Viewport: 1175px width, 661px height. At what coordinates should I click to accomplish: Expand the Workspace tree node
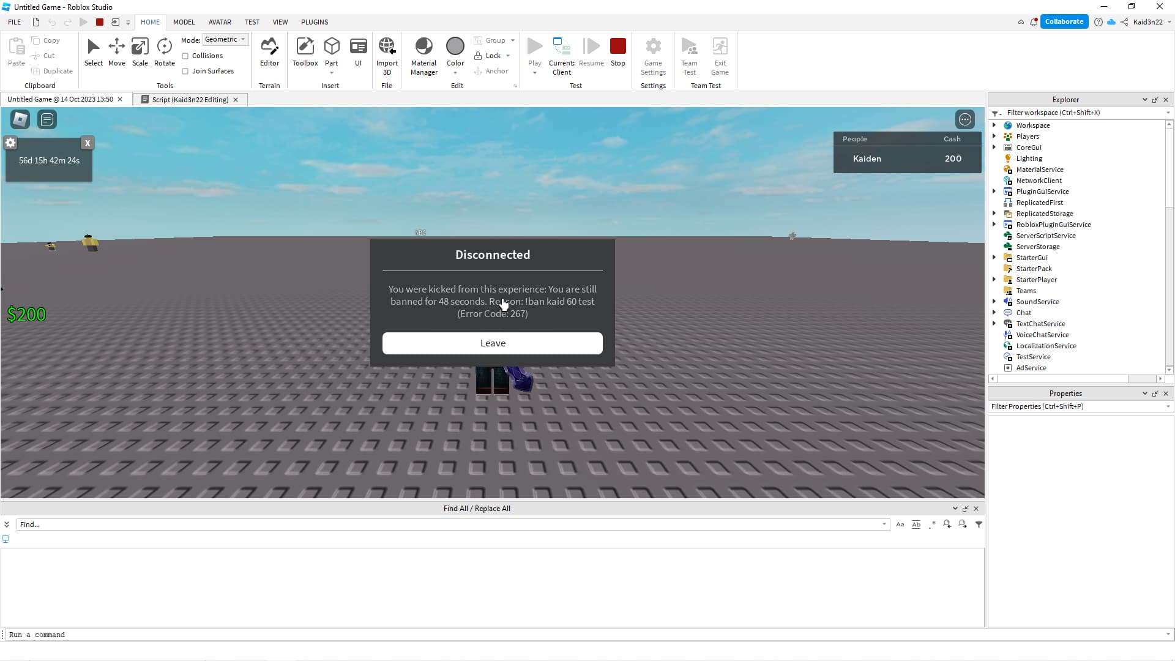point(994,125)
